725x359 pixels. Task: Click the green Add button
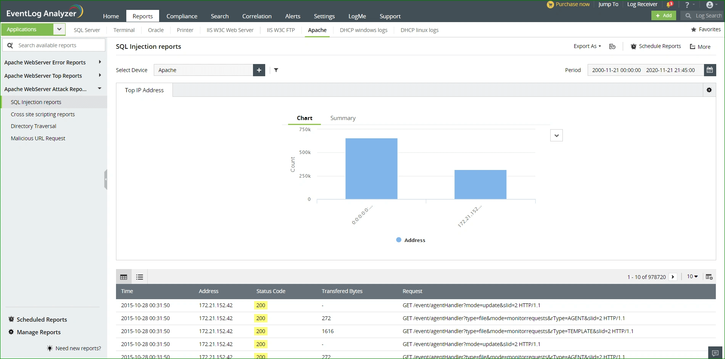pos(664,16)
